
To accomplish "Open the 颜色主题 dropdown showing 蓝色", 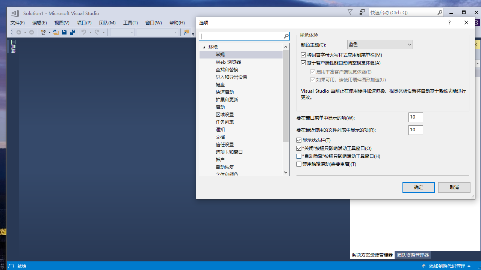I will [380, 44].
